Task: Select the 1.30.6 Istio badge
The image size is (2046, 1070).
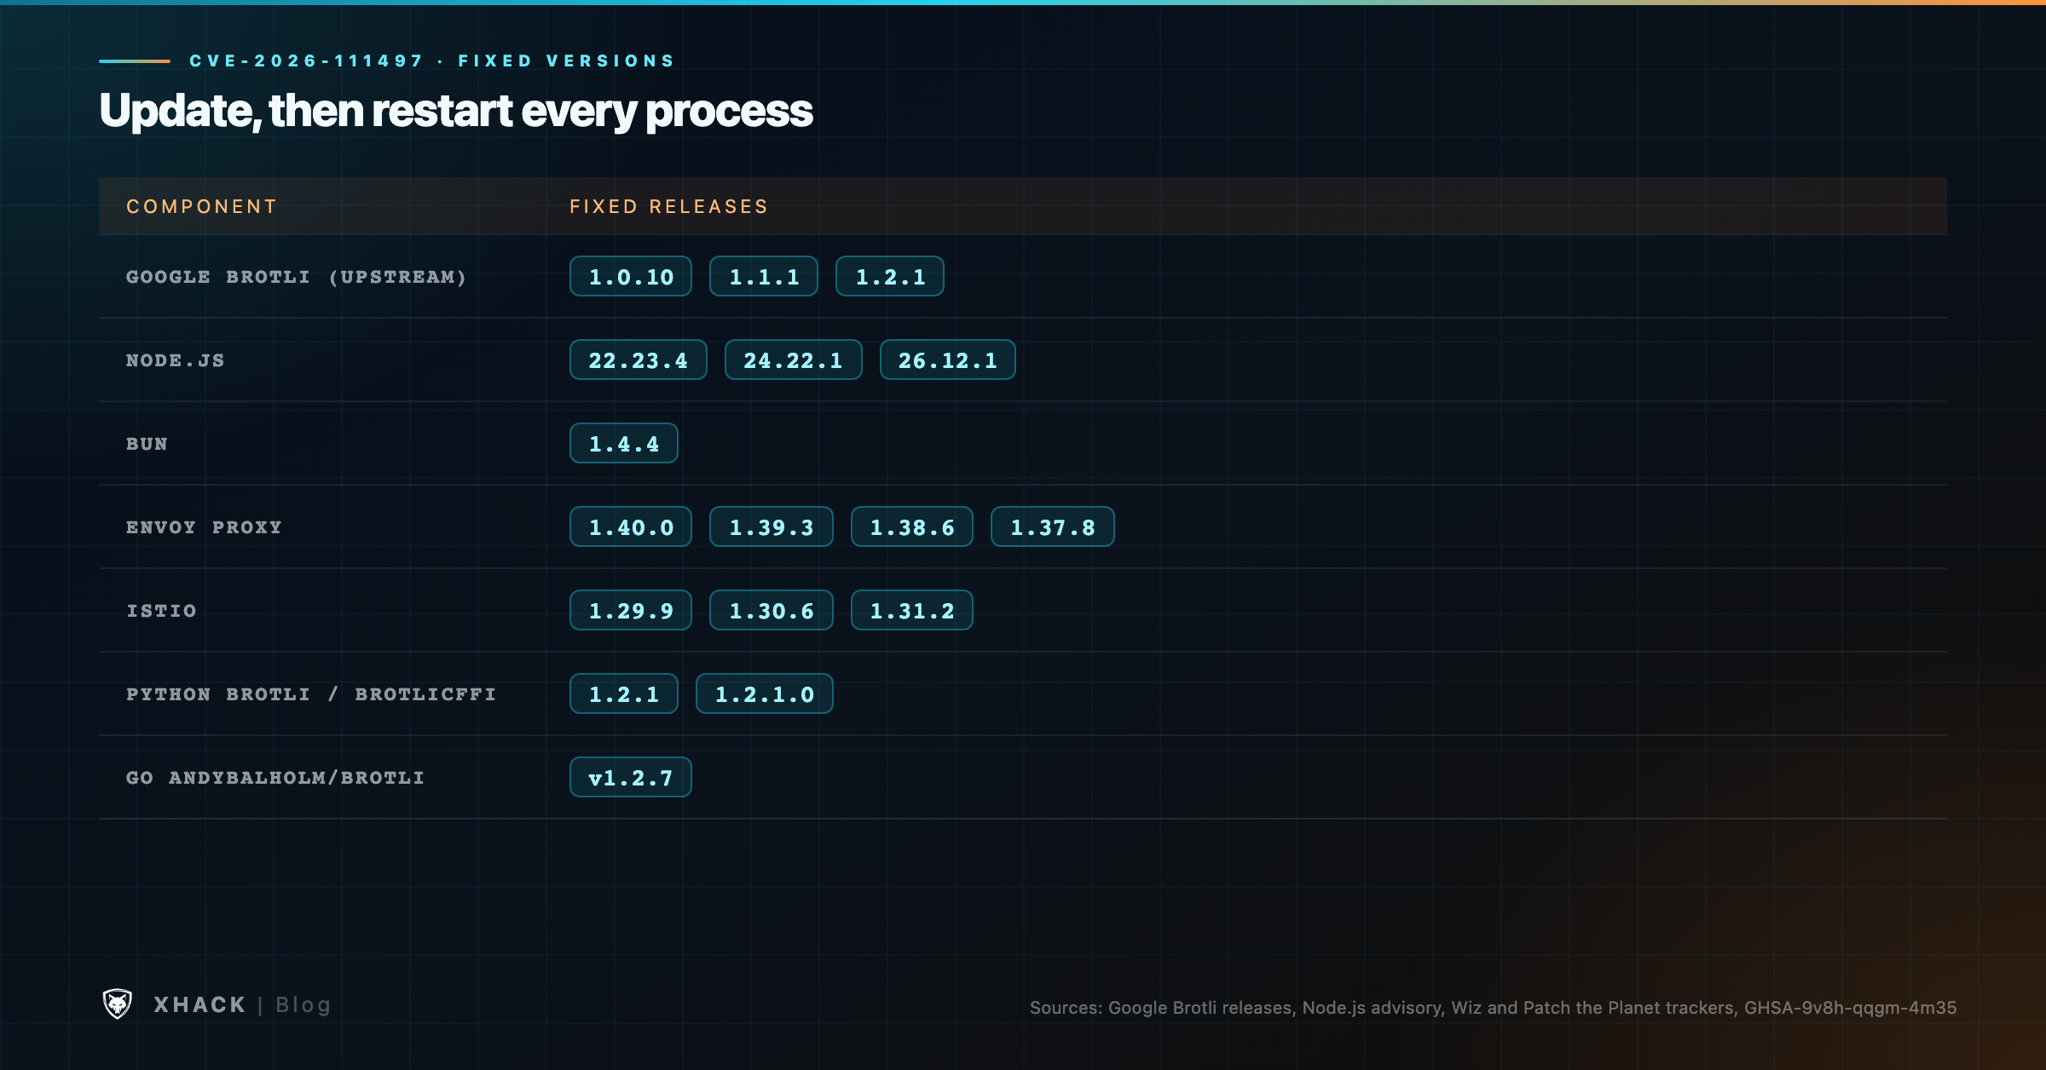Action: [772, 610]
